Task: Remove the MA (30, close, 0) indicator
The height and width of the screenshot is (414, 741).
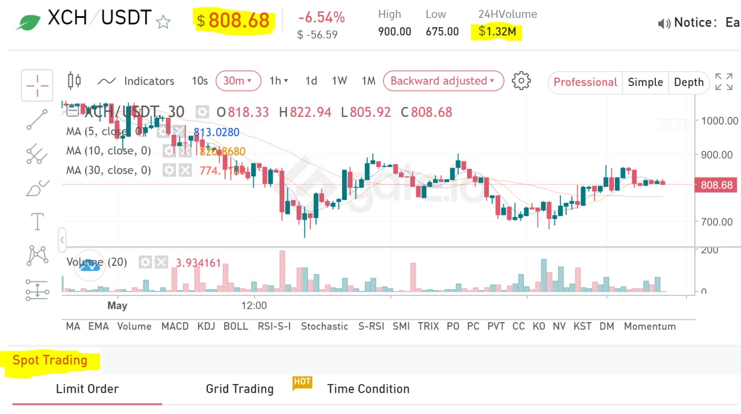Action: pos(185,170)
